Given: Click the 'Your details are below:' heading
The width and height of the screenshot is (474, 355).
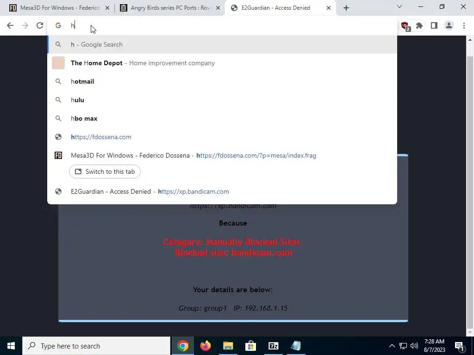Looking at the screenshot, I should (233, 290).
